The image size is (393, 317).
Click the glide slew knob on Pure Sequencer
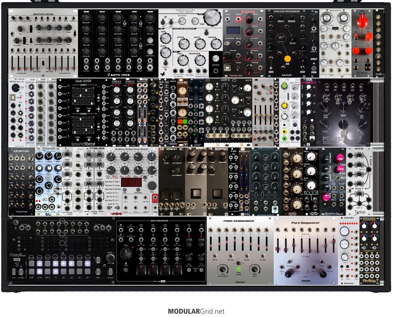(x=255, y=269)
